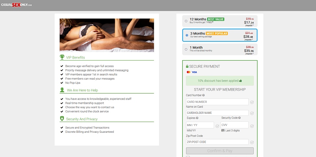Focus the Zip/Post Code input field
The height and width of the screenshot is (157, 316).
[217, 142]
